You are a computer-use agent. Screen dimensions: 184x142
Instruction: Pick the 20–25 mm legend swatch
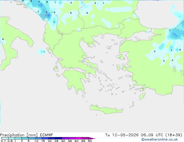tap(52, 138)
